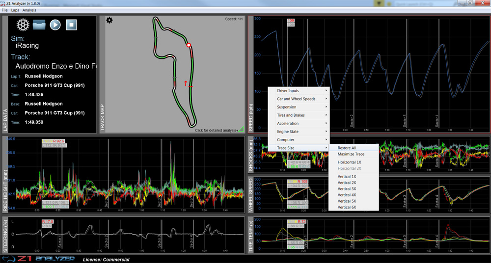Click the LAP DATA panel label

click(5, 120)
